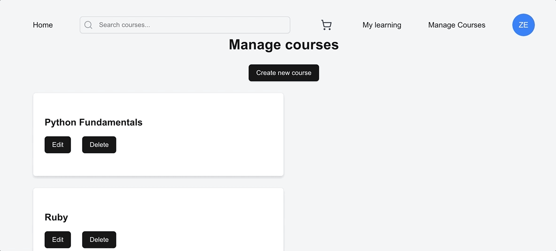556x251 pixels.
Task: Edit the Python Fundamentals course
Action: click(58, 145)
